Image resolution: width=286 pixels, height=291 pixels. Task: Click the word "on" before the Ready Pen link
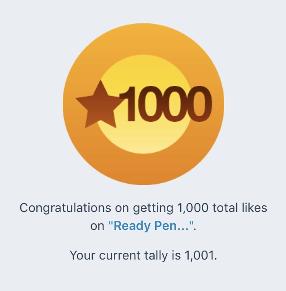pyautogui.click(x=97, y=226)
